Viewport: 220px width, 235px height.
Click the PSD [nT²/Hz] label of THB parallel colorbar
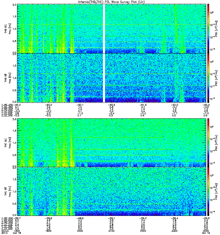tap(216, 78)
